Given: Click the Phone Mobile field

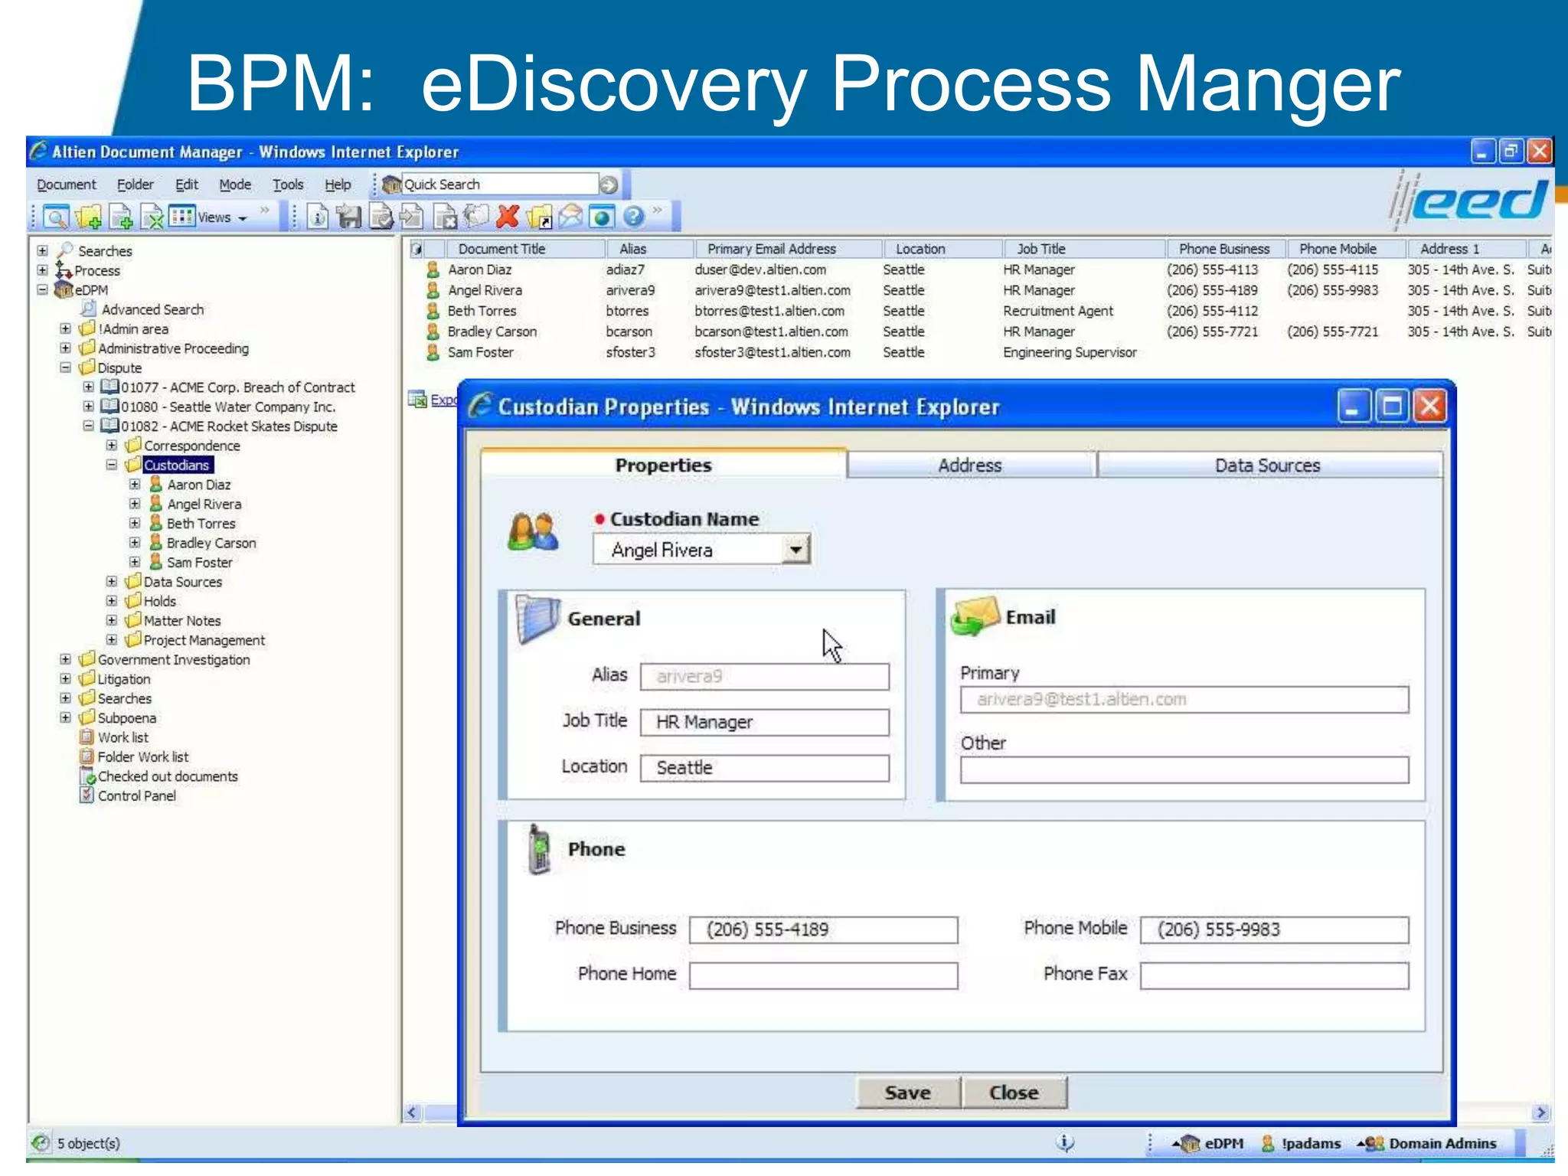Looking at the screenshot, I should 1274,929.
